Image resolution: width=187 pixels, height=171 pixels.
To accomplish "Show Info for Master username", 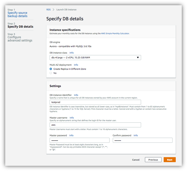I will pyautogui.click(x=72, y=118).
